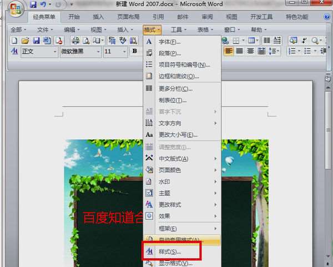The height and width of the screenshot is (267, 333).
Task: Click the Office button orb
Action: pyautogui.click(x=16, y=9)
